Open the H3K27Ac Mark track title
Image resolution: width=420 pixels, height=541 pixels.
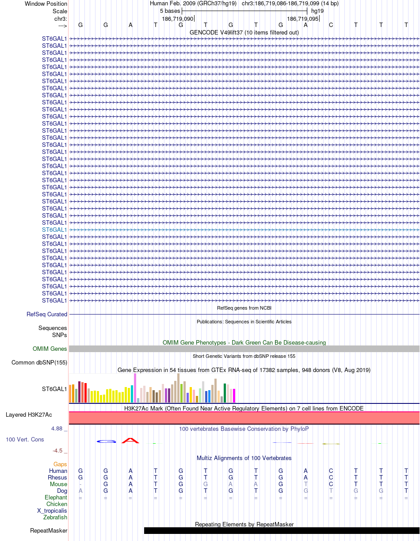pos(244,408)
